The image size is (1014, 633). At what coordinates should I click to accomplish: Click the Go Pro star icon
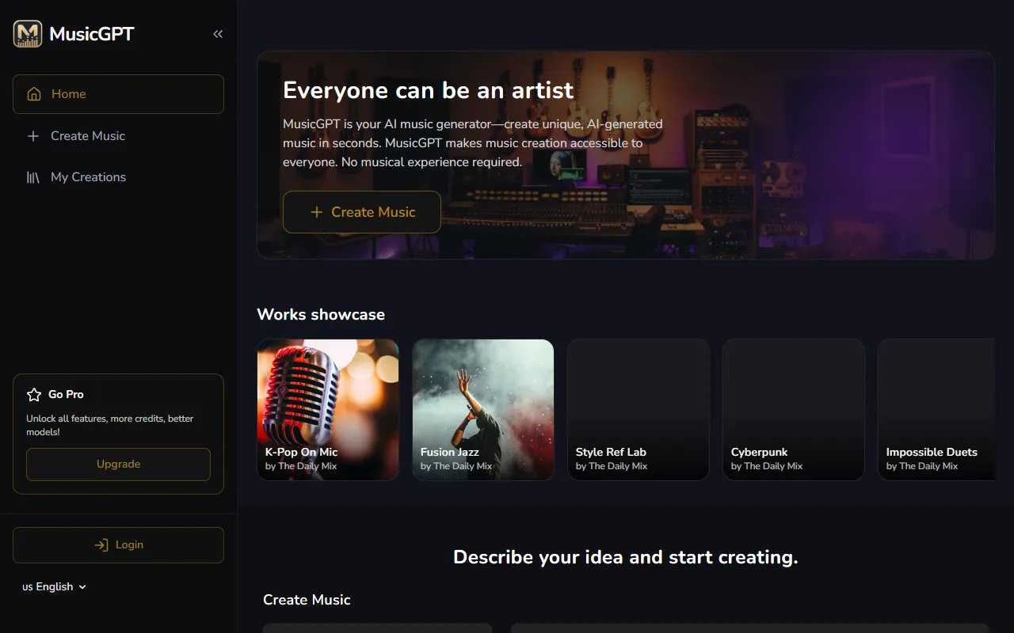tap(34, 394)
